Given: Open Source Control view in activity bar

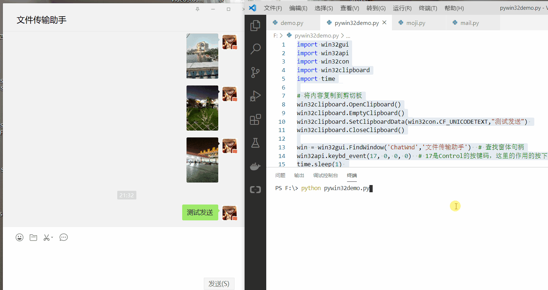Looking at the screenshot, I should point(255,72).
